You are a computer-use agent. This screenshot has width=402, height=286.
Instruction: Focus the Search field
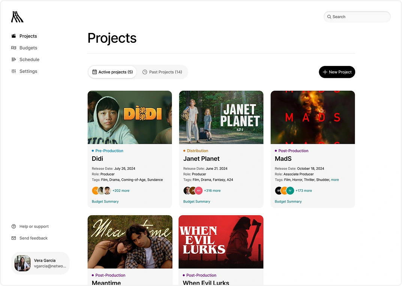point(357,16)
